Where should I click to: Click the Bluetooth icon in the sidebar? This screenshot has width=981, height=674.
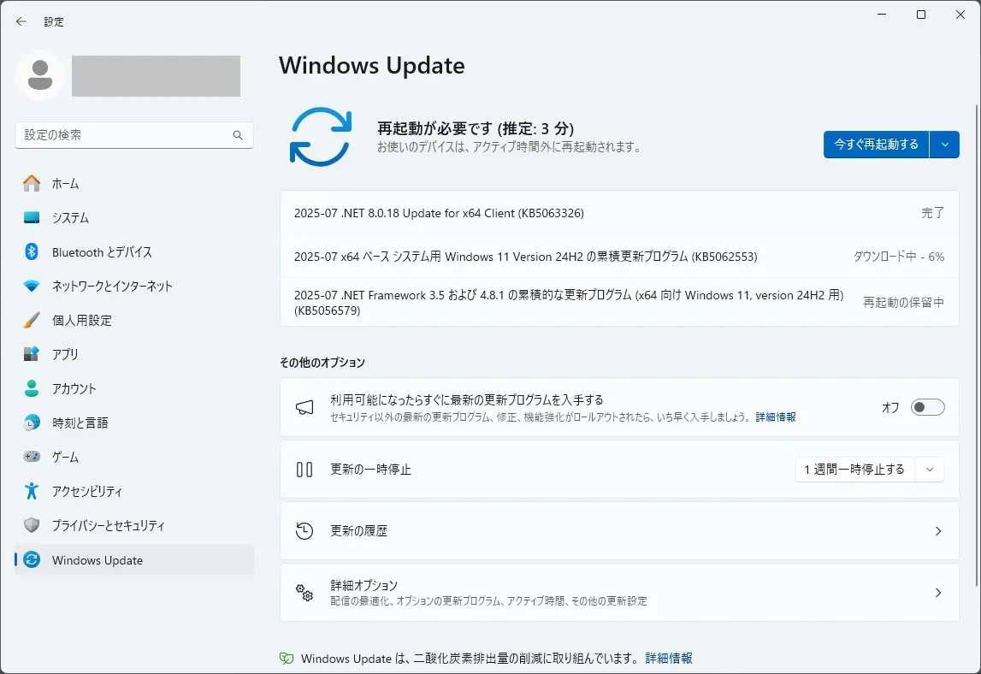[32, 251]
